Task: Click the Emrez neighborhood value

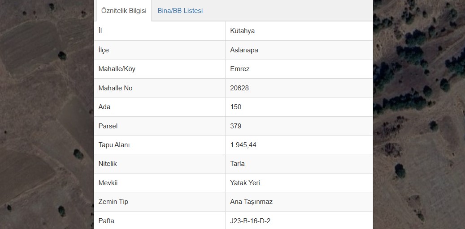Action: click(x=239, y=69)
